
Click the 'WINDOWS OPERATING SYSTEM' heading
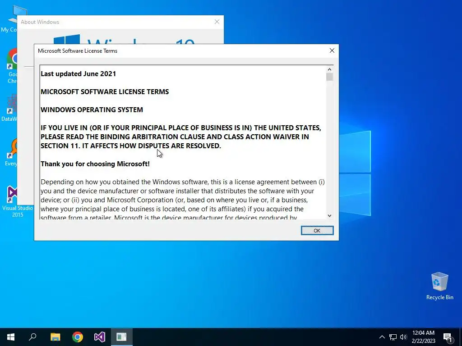point(92,110)
